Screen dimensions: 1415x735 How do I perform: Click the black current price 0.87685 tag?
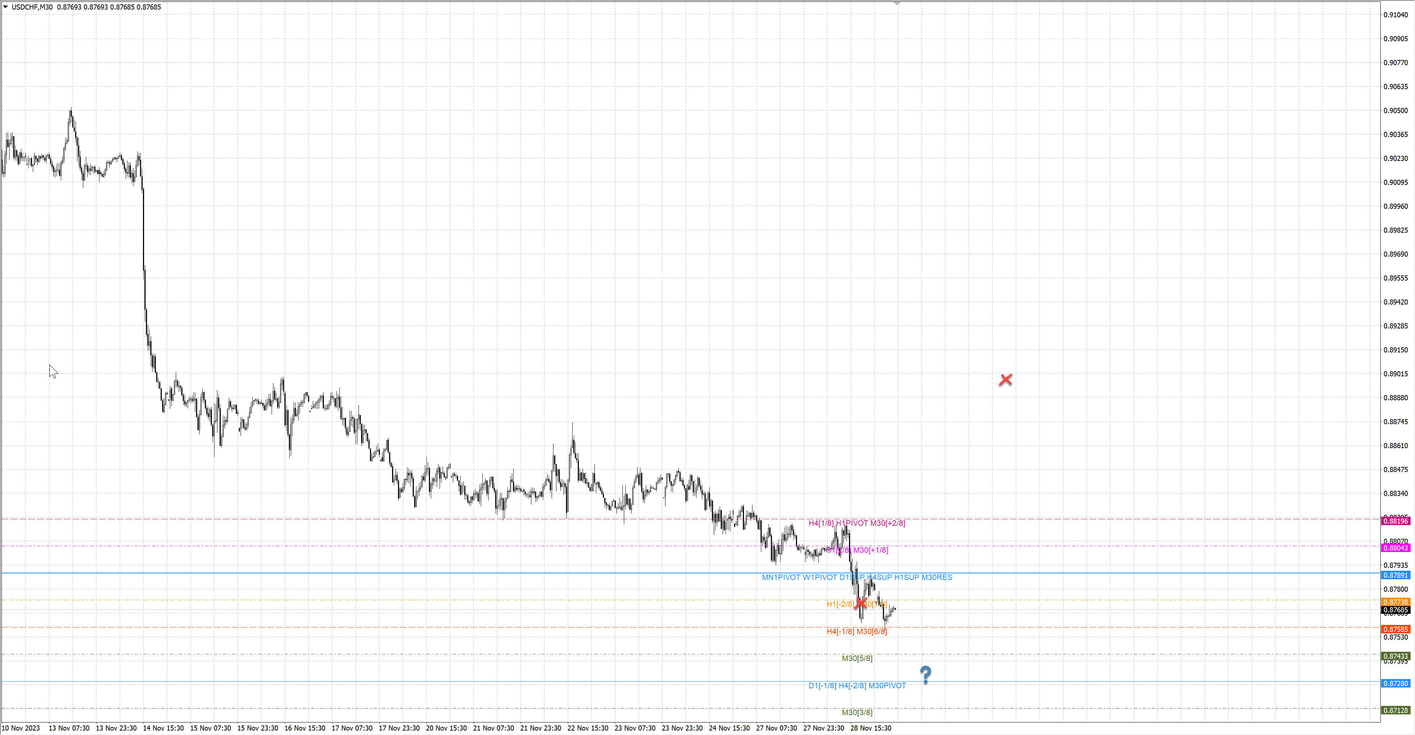point(1395,610)
